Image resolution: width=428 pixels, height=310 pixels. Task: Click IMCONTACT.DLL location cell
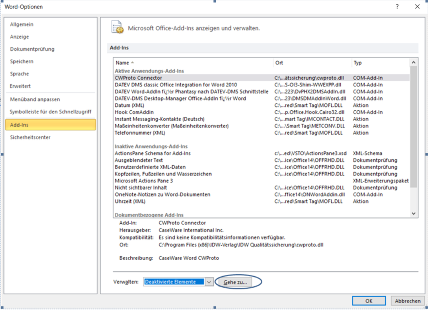click(309, 119)
